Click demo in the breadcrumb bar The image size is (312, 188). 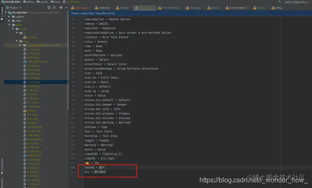click(30, 2)
